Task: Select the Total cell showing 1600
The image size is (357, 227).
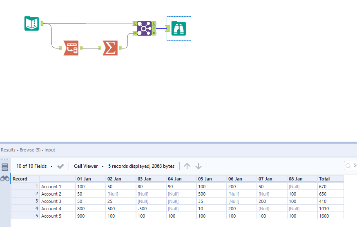Action: pos(330,216)
